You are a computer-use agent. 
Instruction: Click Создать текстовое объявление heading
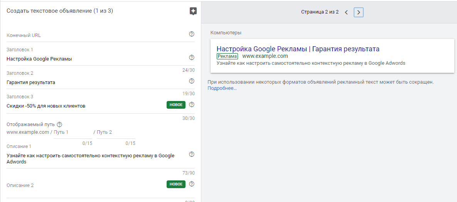point(60,11)
